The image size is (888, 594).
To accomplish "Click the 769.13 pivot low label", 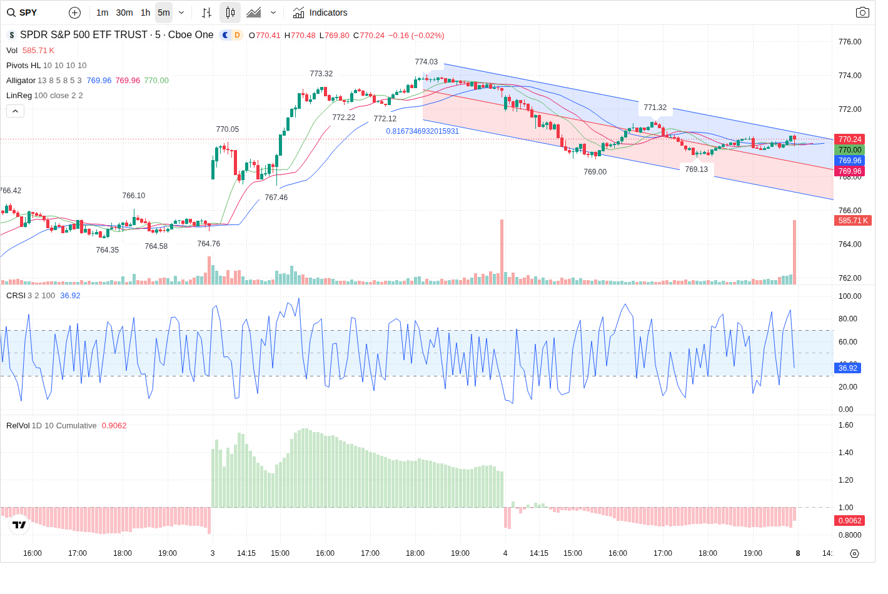I will (697, 169).
